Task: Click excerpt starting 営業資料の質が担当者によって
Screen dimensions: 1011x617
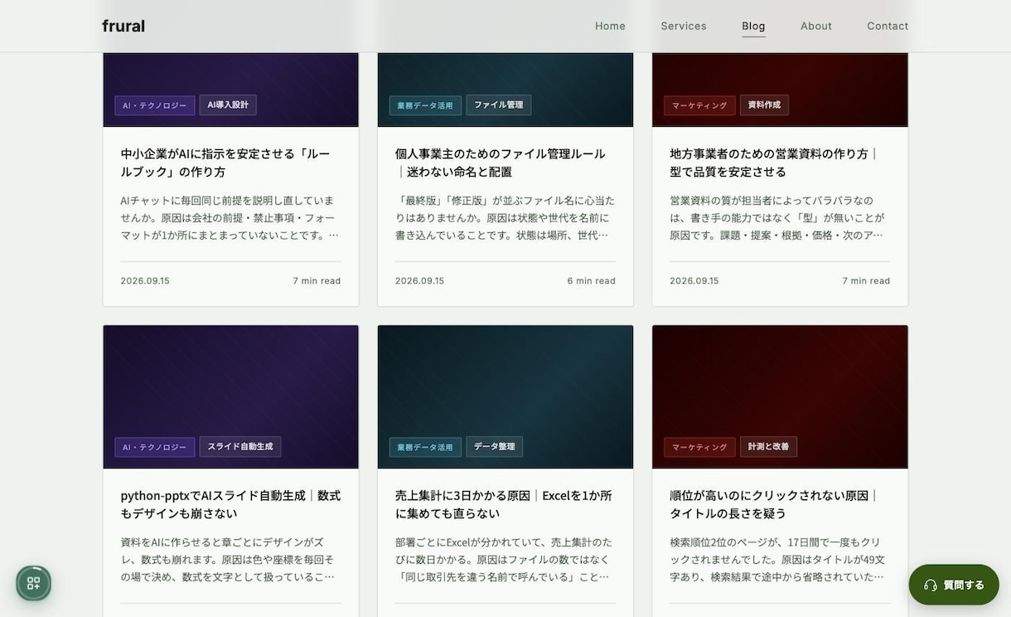Action: (777, 218)
